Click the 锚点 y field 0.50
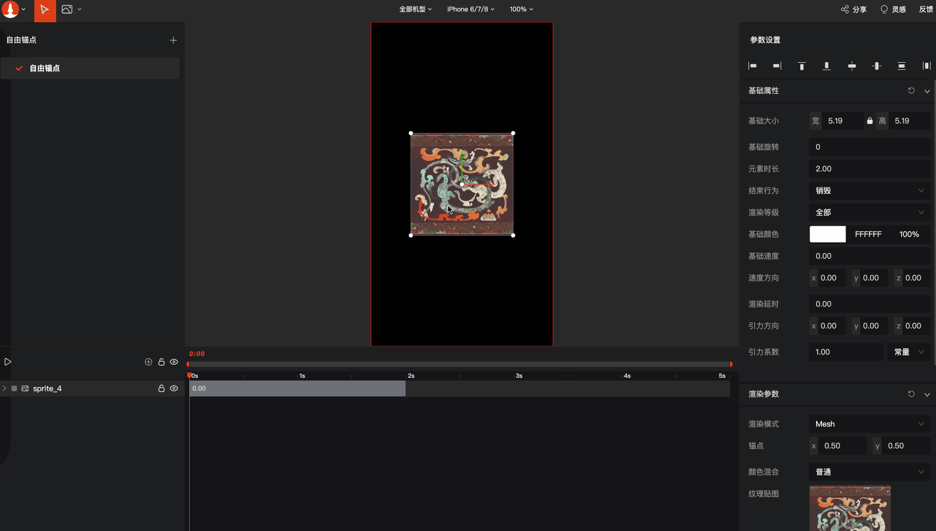 [x=907, y=446]
